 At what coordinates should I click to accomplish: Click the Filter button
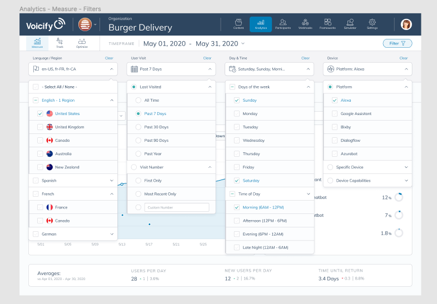point(397,43)
